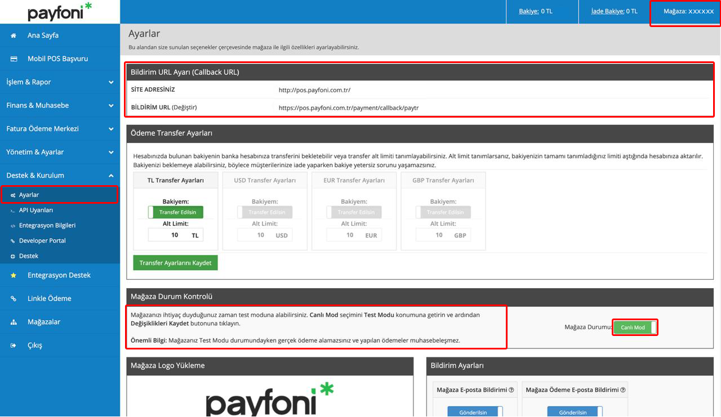Select Ayarlar submenu item
This screenshot has width=721, height=417.
60,195
